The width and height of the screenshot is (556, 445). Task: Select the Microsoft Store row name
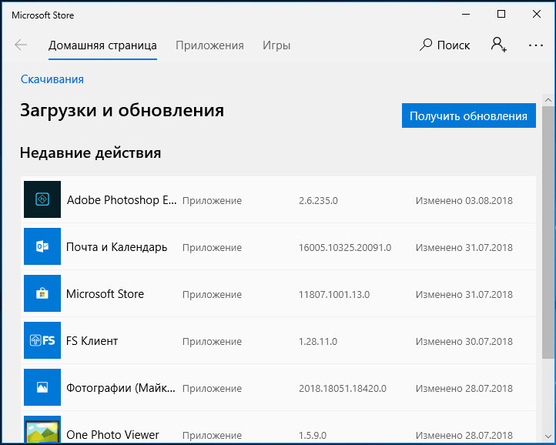(x=105, y=294)
